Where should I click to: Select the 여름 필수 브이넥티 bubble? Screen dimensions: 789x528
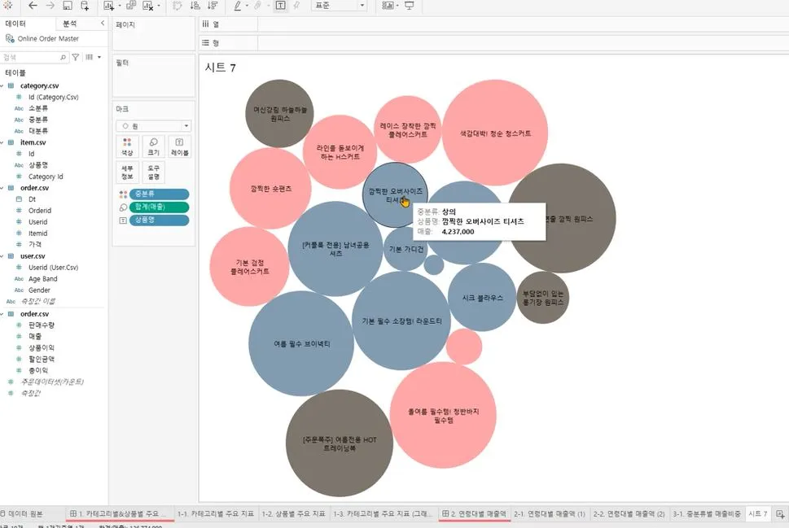point(301,343)
